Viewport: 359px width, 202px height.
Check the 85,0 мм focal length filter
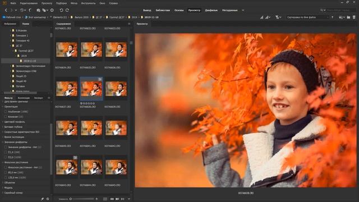tap(6, 172)
